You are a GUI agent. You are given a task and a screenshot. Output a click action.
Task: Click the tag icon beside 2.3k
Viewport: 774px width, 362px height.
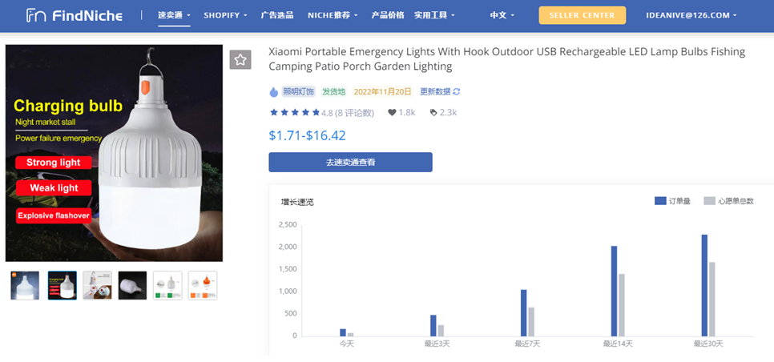click(433, 112)
